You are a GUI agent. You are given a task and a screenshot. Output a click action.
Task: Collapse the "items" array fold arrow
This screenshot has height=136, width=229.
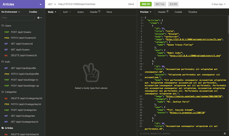pos(143,23)
